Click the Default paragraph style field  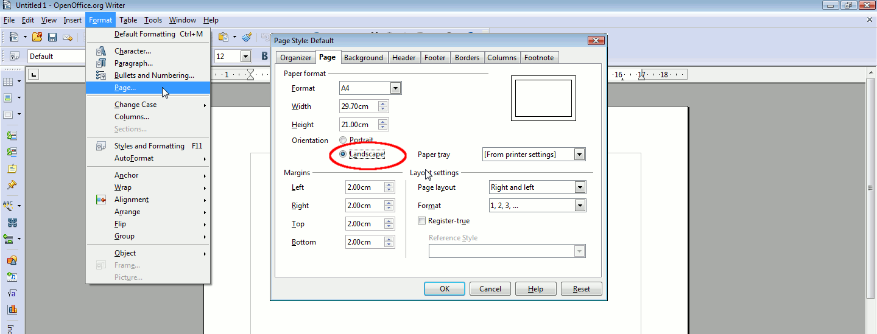click(x=56, y=57)
